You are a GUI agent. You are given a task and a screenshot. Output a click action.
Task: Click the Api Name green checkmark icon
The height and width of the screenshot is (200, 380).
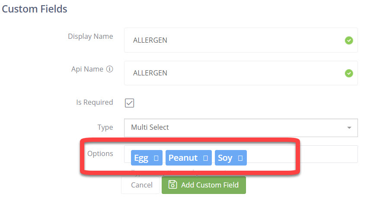(x=348, y=73)
